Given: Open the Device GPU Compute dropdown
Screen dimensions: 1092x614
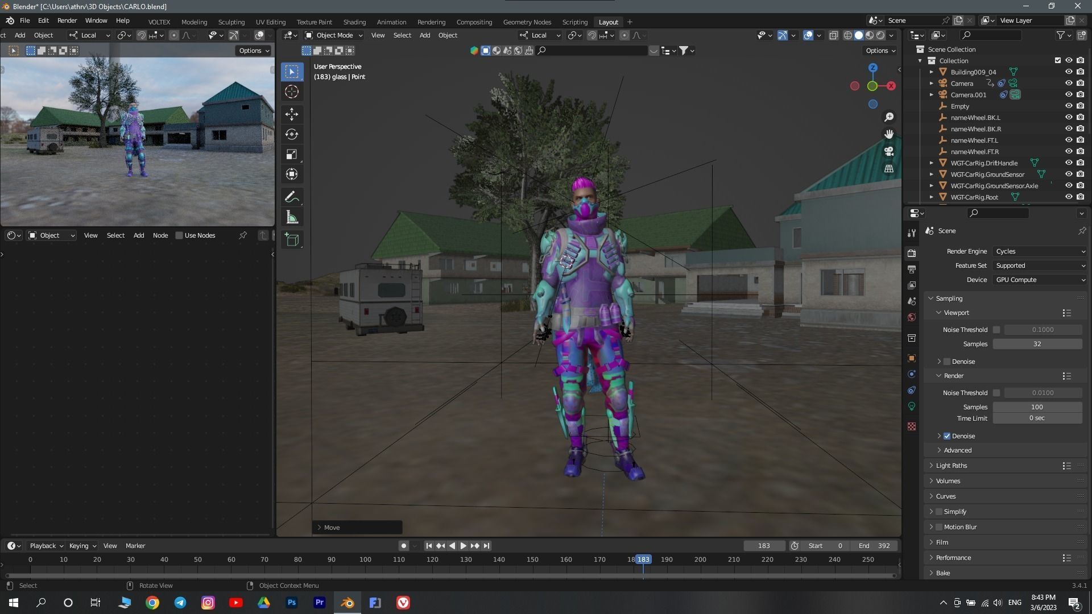Looking at the screenshot, I should point(1040,280).
